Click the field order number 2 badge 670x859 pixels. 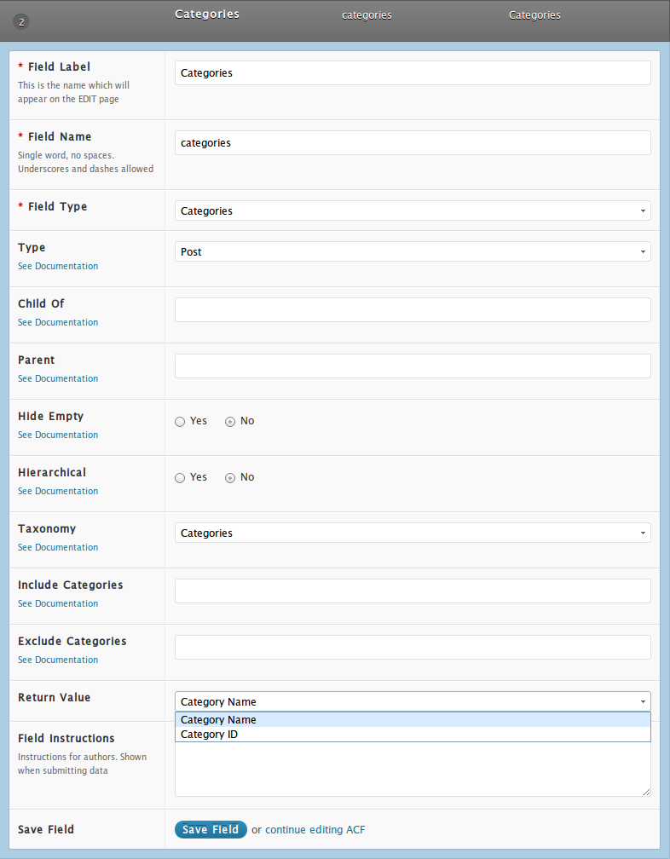pos(21,22)
